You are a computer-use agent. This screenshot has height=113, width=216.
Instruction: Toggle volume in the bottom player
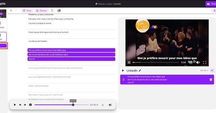110,105
